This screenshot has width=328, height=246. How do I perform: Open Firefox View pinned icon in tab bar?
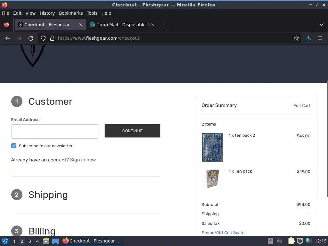point(6,25)
